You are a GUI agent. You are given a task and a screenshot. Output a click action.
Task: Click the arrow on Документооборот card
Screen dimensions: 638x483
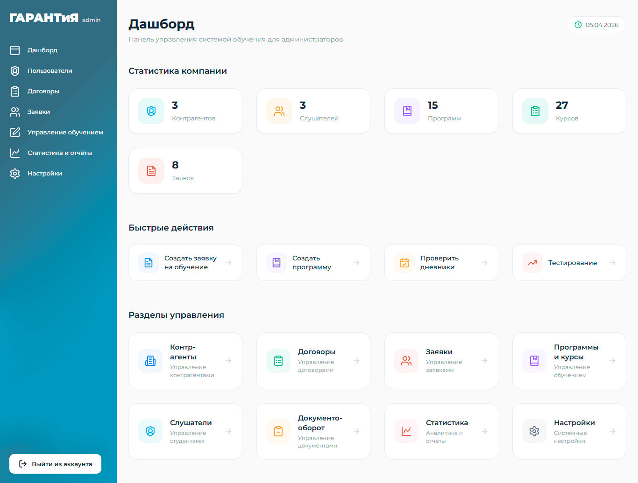356,431
